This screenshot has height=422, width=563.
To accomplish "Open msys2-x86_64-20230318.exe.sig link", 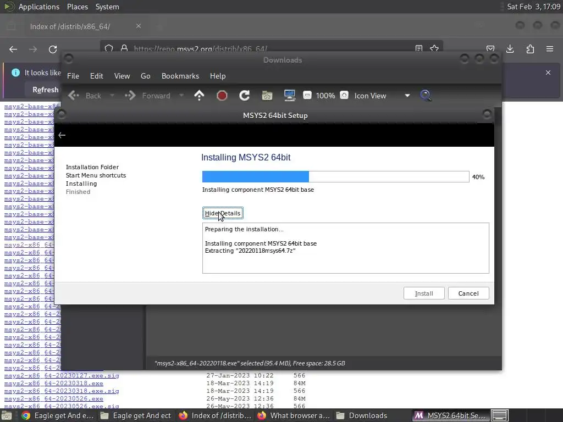I will click(x=62, y=391).
